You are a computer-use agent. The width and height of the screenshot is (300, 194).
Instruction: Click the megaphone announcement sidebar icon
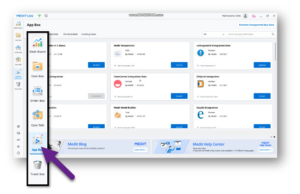point(18,140)
